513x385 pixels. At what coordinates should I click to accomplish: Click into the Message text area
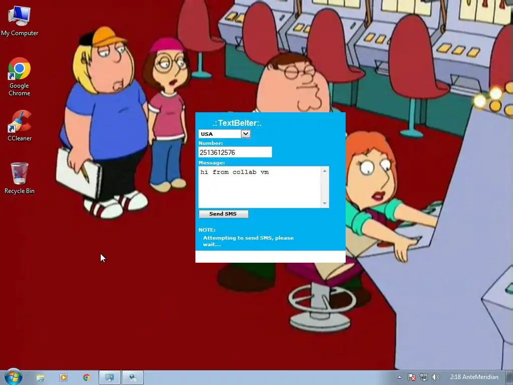[260, 187]
